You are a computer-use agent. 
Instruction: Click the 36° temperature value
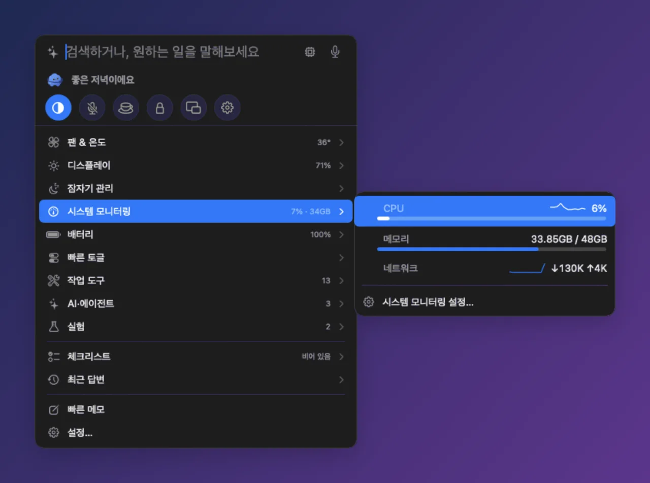324,143
